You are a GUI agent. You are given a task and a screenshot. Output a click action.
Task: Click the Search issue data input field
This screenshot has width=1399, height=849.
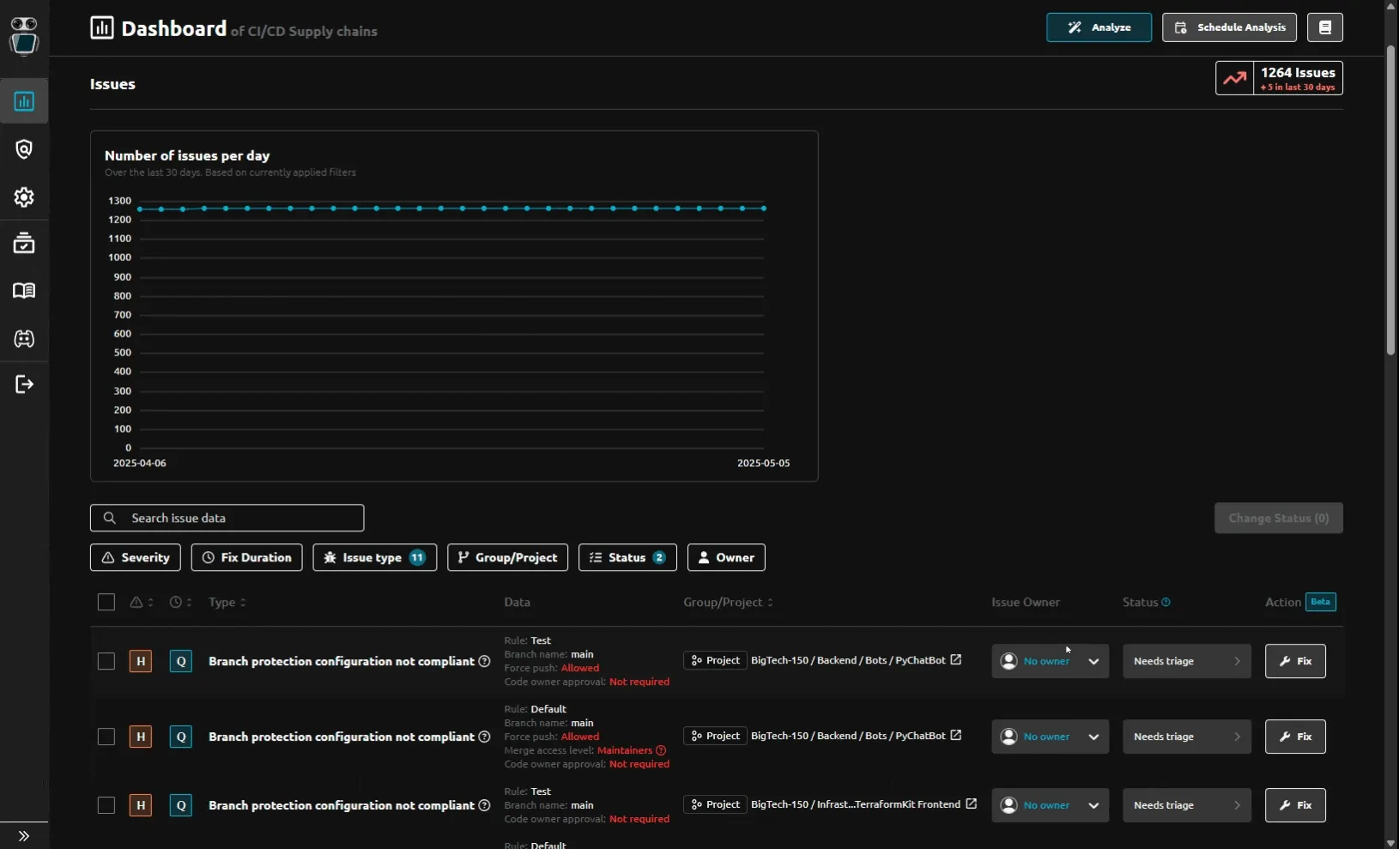[x=227, y=518]
